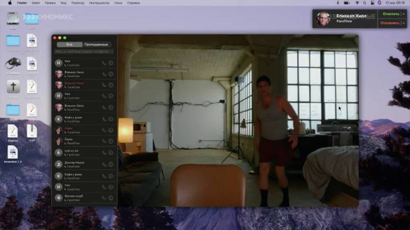Answer the call with Ответить button
410x230 pixels.
pyautogui.click(x=391, y=14)
